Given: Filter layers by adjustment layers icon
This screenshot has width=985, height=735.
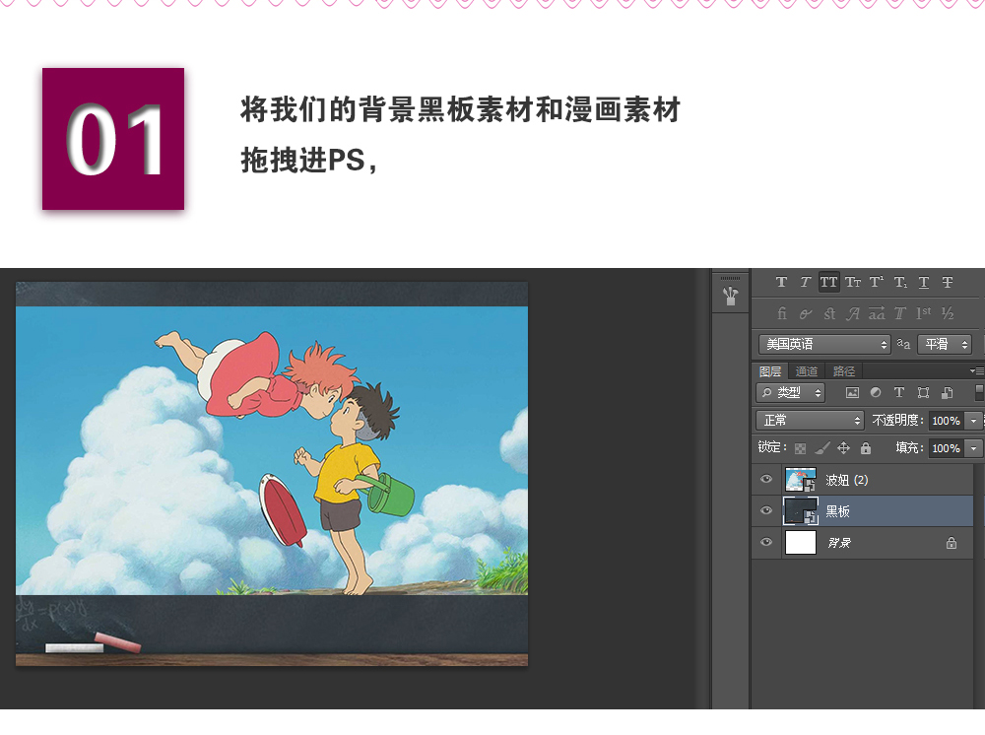Looking at the screenshot, I should point(876,393).
